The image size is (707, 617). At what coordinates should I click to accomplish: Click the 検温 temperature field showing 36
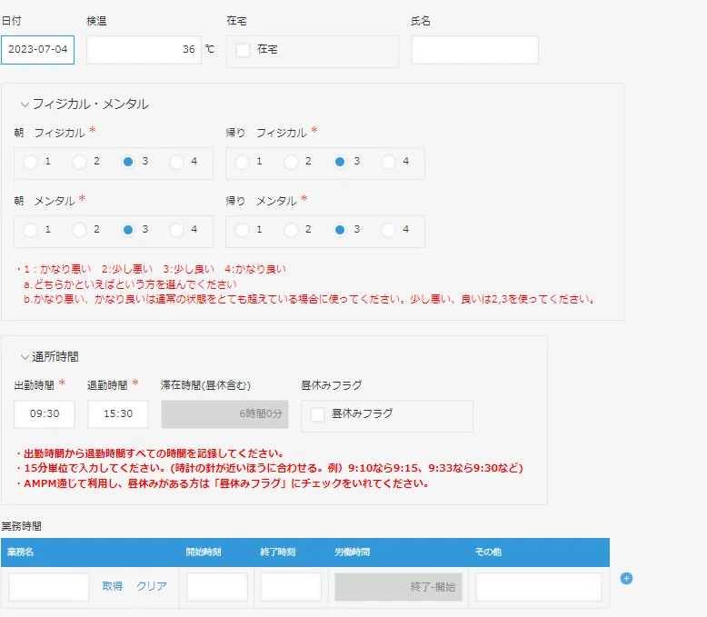(144, 50)
